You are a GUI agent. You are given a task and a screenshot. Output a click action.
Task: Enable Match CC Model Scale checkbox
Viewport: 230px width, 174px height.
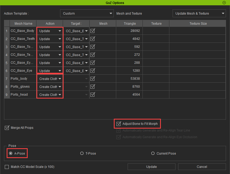[7, 167]
